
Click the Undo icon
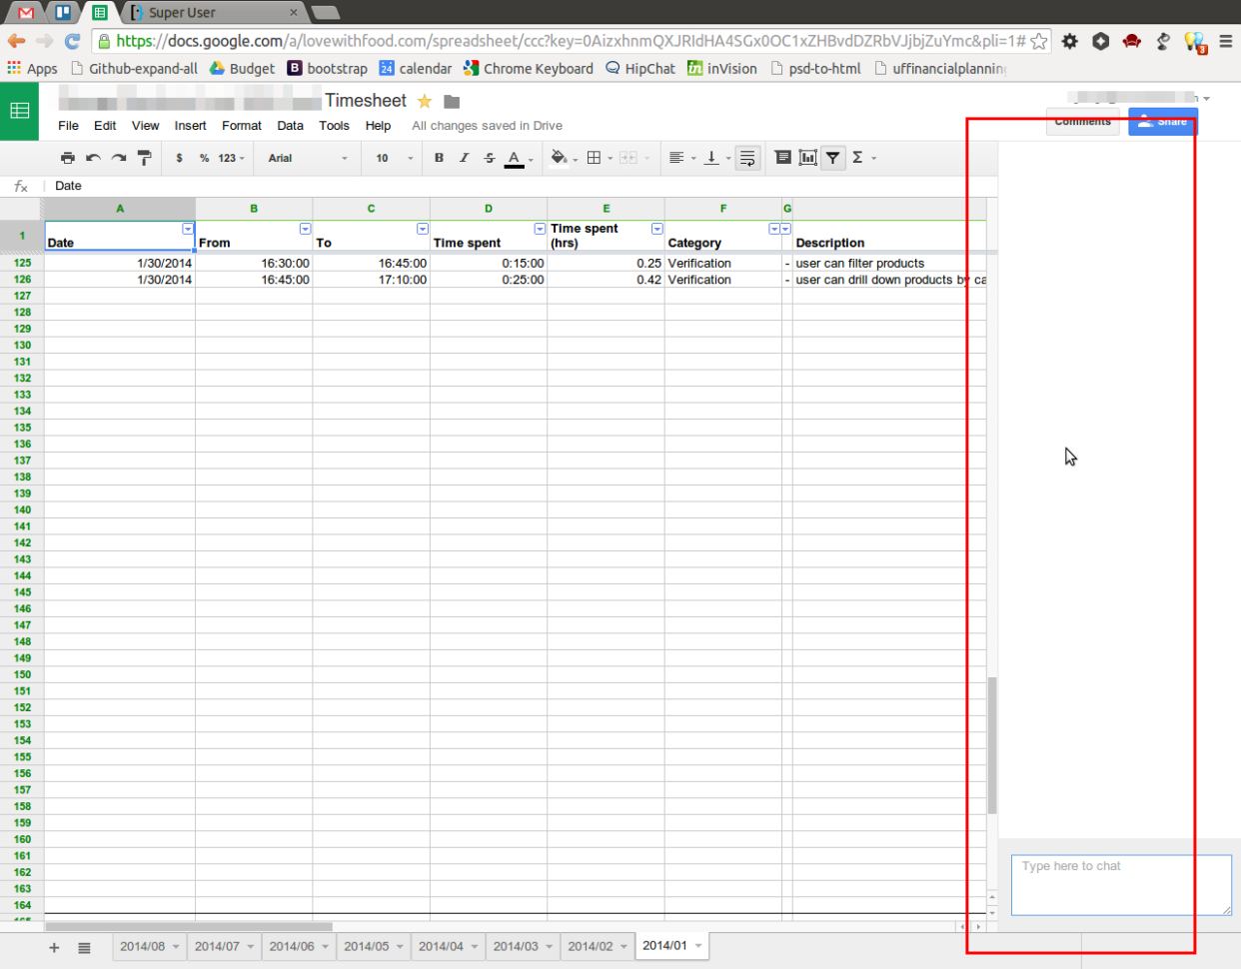tap(91, 157)
